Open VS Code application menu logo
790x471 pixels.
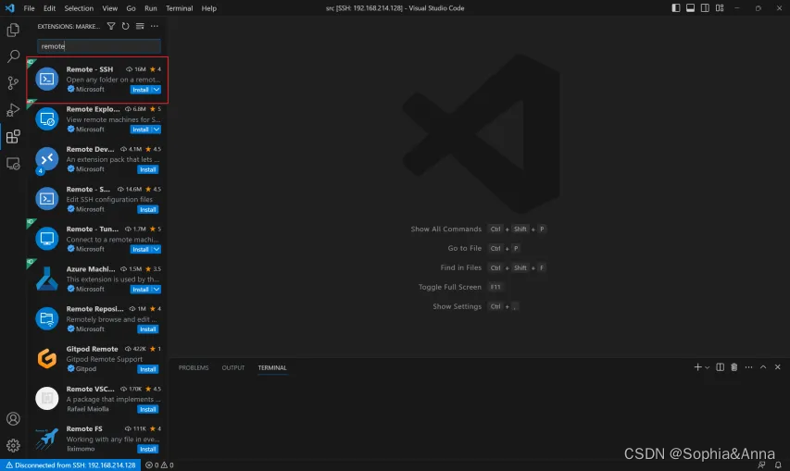pyautogui.click(x=9, y=8)
